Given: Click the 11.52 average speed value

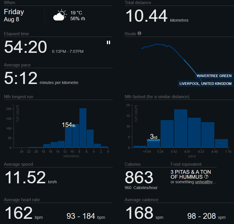Looking at the screenshot, I should click(x=25, y=178).
